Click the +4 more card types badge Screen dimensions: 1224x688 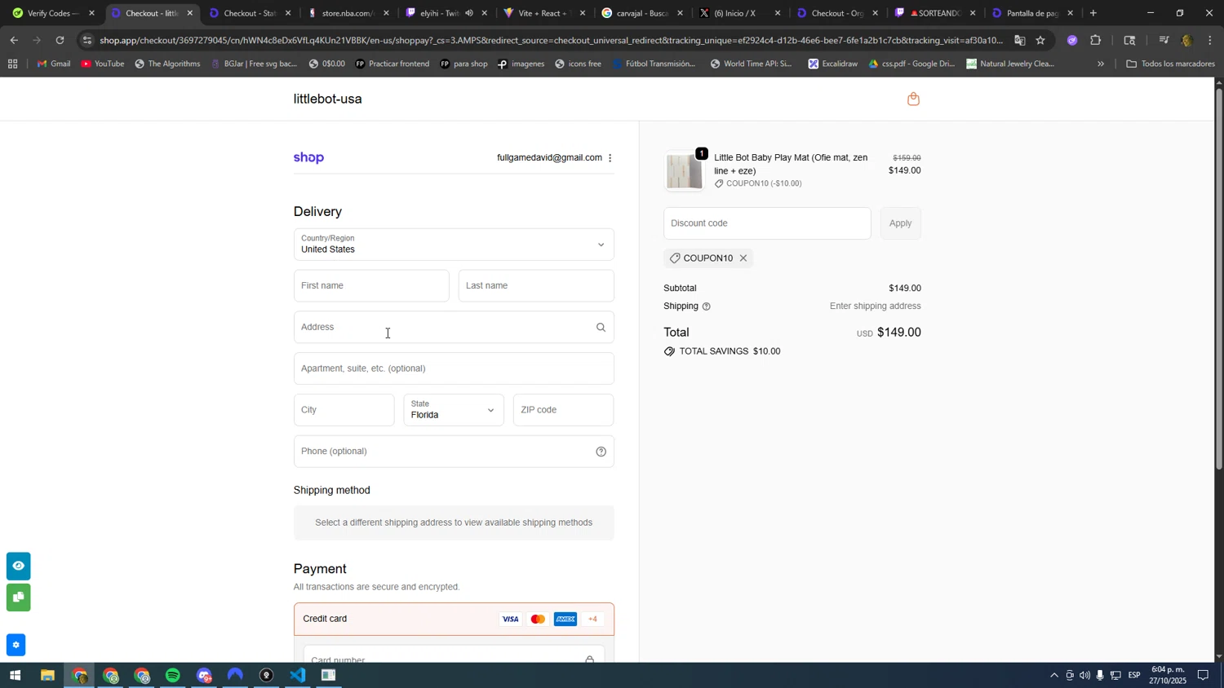[593, 620]
